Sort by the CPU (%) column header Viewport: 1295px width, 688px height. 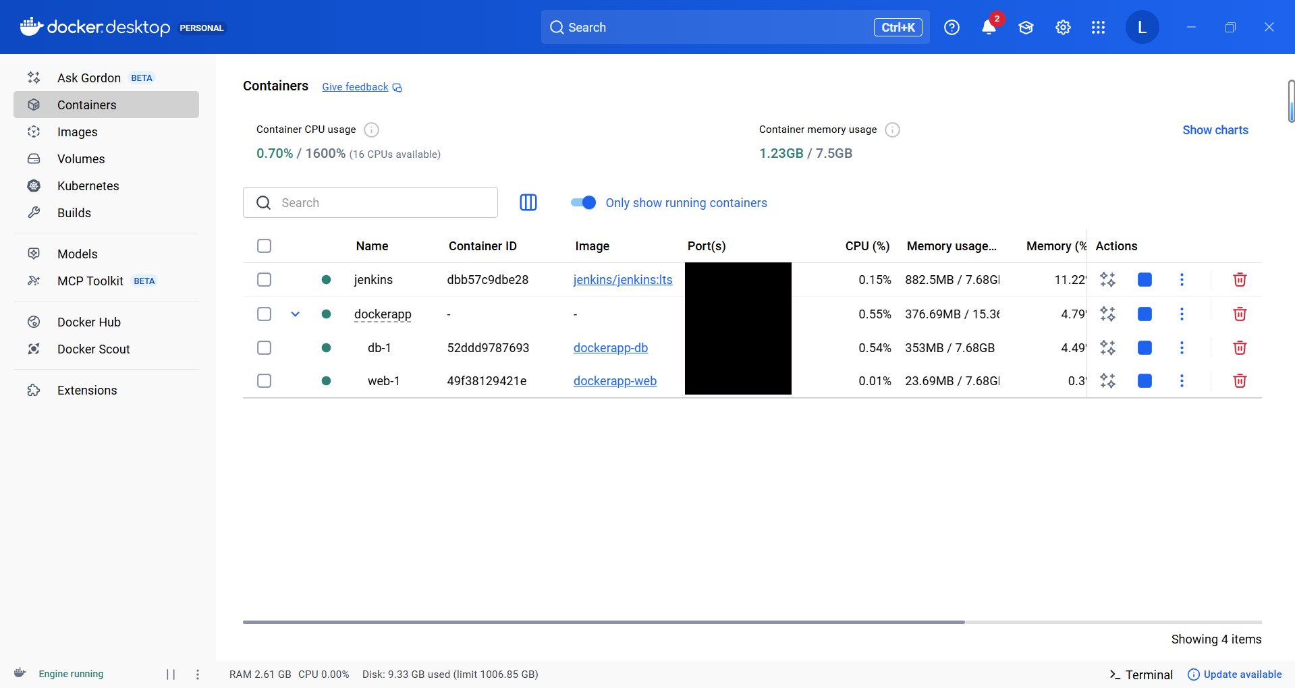coord(867,246)
